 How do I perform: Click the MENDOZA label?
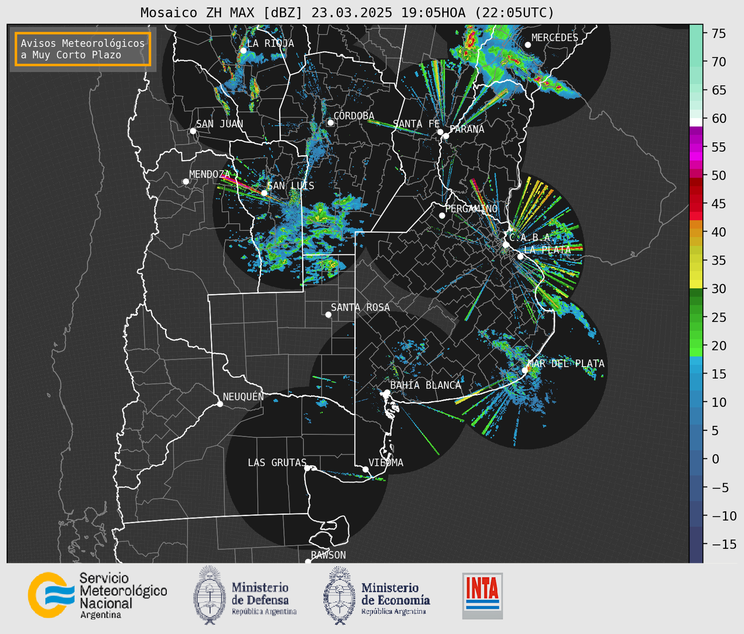point(210,174)
